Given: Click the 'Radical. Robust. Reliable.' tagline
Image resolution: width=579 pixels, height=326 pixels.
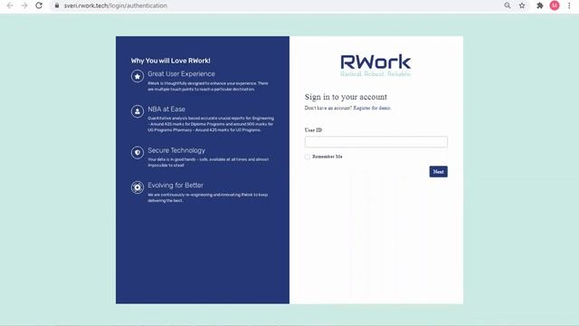Looking at the screenshot, I should point(375,74).
